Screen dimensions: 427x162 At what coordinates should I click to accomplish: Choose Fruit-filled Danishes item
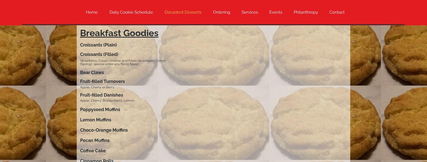[102, 95]
